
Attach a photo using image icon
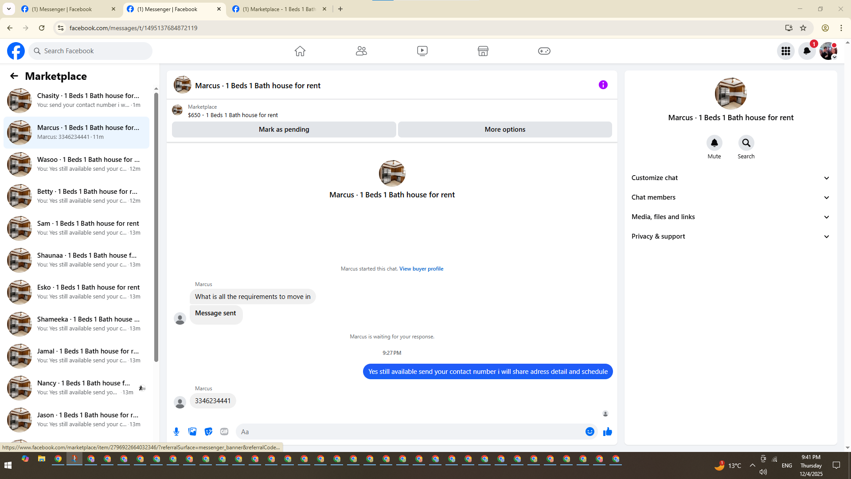click(192, 432)
